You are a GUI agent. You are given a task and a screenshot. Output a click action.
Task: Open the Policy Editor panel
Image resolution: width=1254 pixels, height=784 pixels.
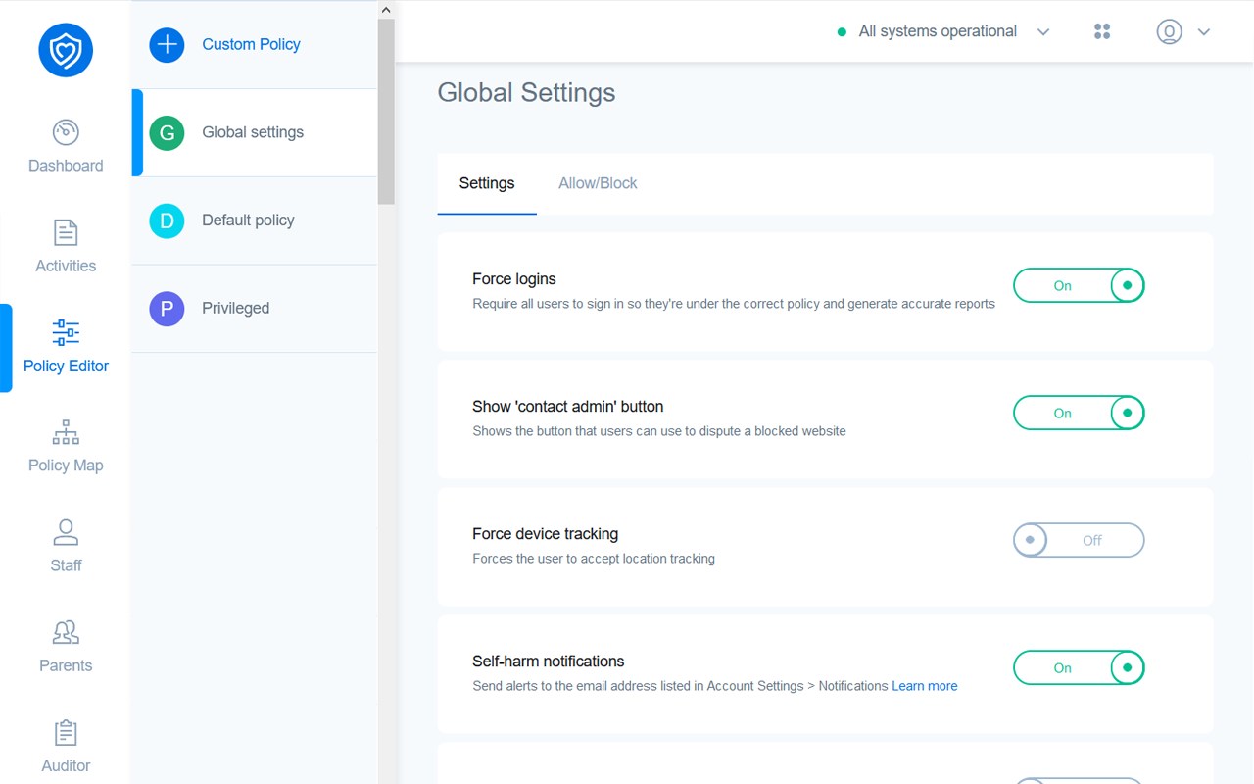[x=65, y=345]
